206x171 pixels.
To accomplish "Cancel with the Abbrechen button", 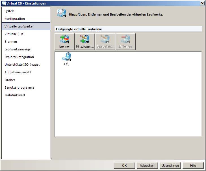I will point(147,165).
